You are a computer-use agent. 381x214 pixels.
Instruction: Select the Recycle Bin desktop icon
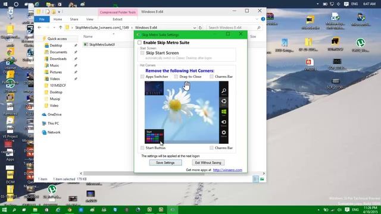[x=11, y=12]
